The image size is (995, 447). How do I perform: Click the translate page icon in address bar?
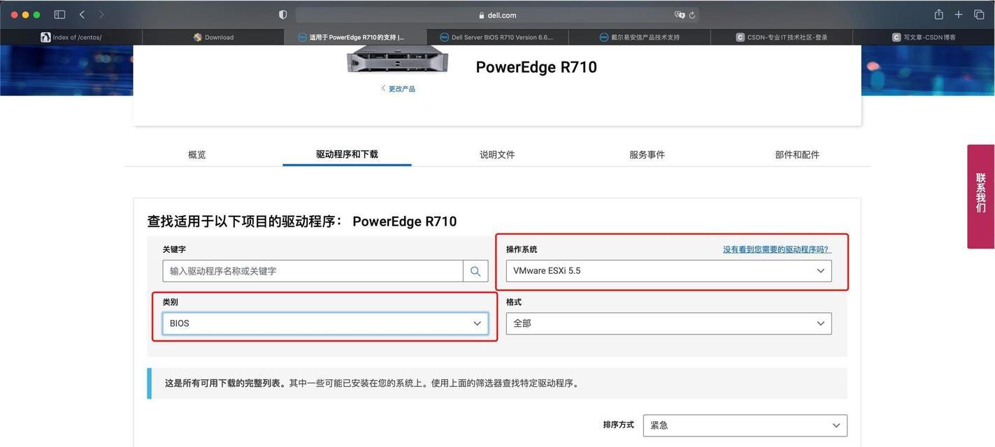point(679,15)
